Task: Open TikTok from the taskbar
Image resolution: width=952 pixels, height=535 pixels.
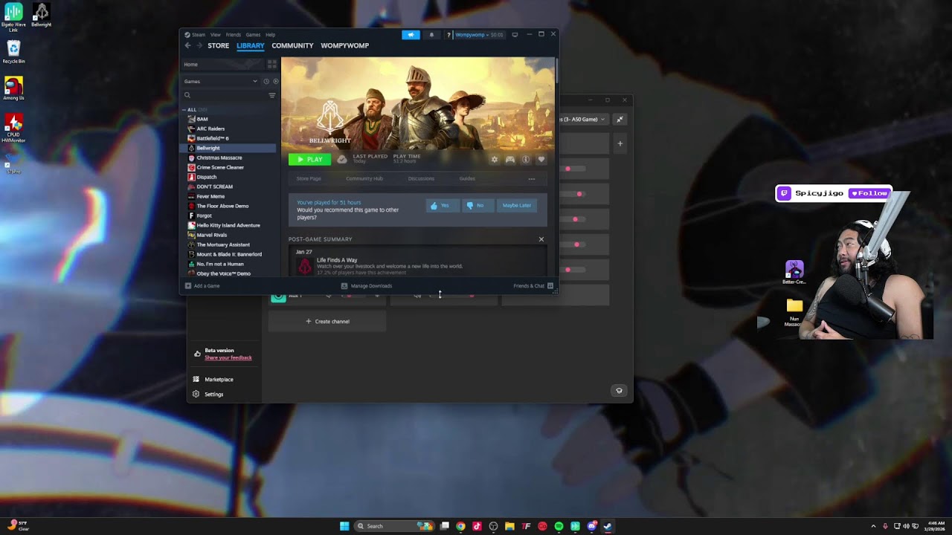Action: 477,526
